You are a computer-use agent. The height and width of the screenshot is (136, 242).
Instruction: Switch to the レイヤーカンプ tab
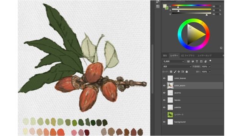tap(205, 56)
